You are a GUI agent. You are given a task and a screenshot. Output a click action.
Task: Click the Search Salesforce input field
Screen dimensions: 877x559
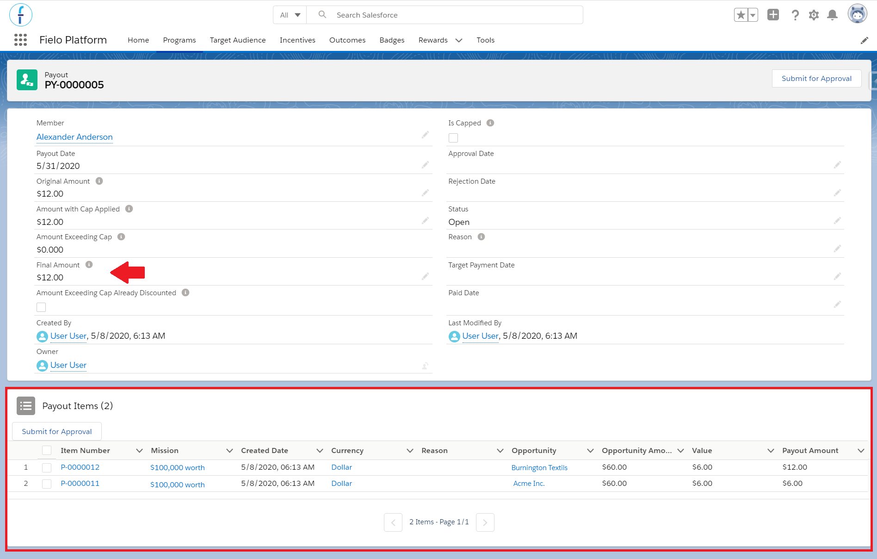point(445,15)
